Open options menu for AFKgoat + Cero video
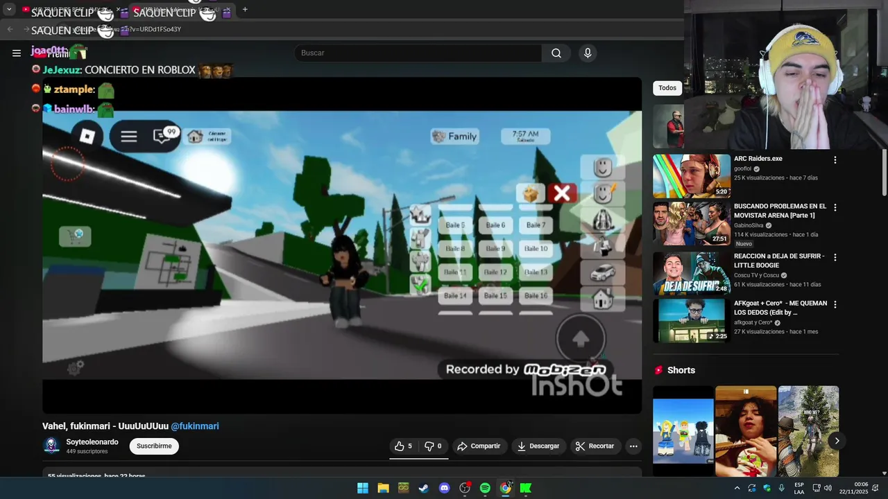The width and height of the screenshot is (888, 499). [835, 305]
